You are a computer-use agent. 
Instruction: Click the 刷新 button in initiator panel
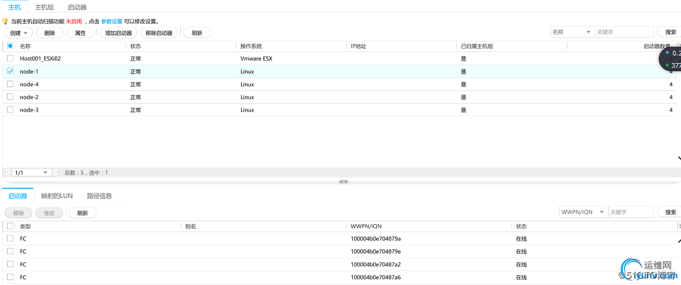[82, 213]
